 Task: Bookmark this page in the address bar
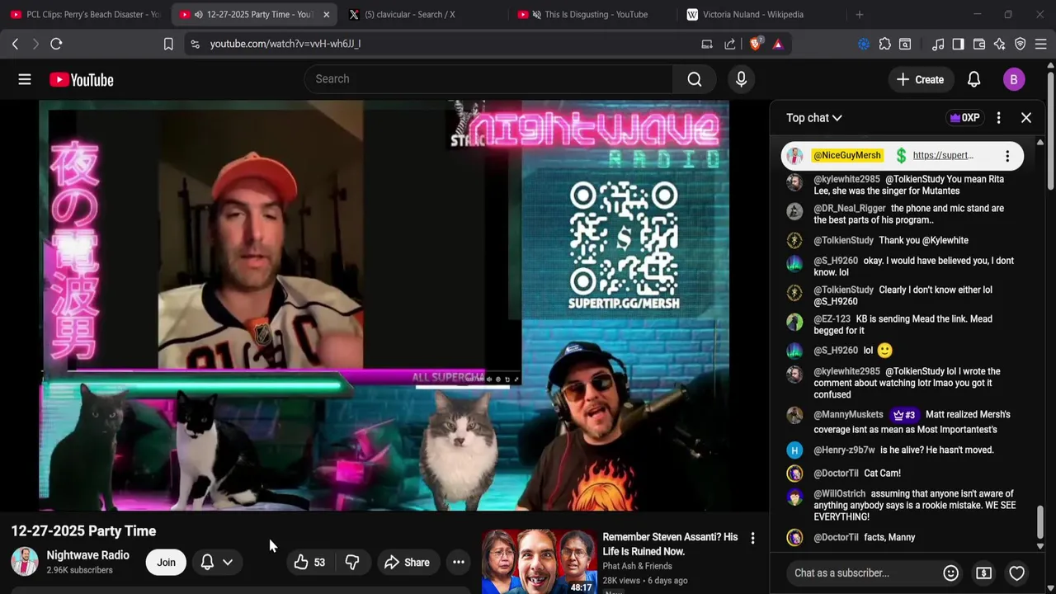tap(168, 44)
